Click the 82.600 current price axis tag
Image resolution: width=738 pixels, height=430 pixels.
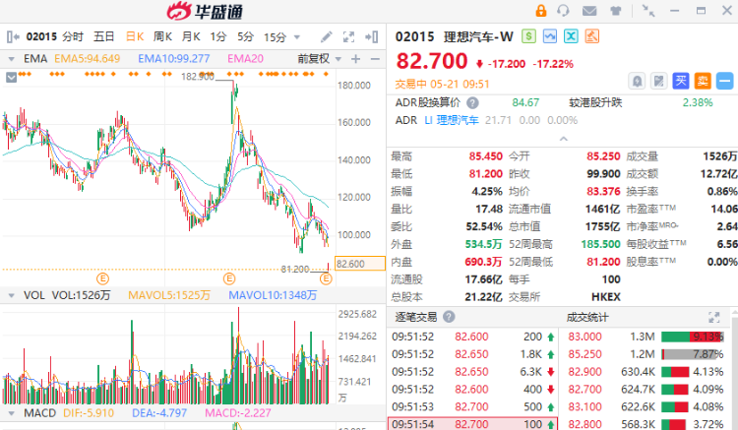point(359,264)
